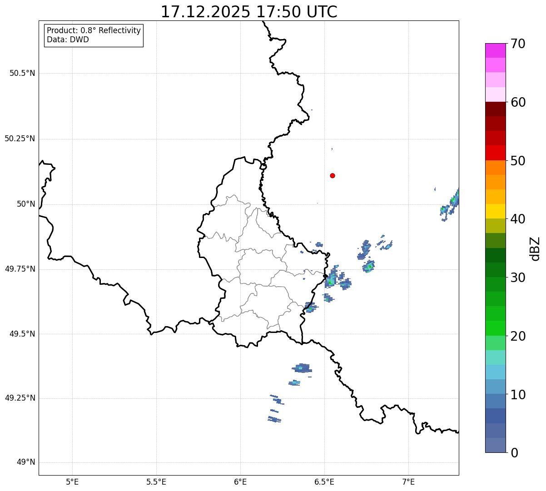The image size is (546, 491).
Task: Click the colorbar label '30'
Action: point(518,278)
